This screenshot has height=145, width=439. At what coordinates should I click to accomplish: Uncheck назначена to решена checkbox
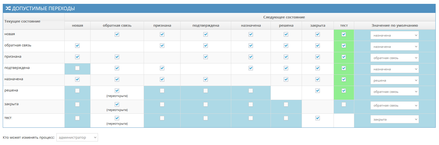pos(286,79)
